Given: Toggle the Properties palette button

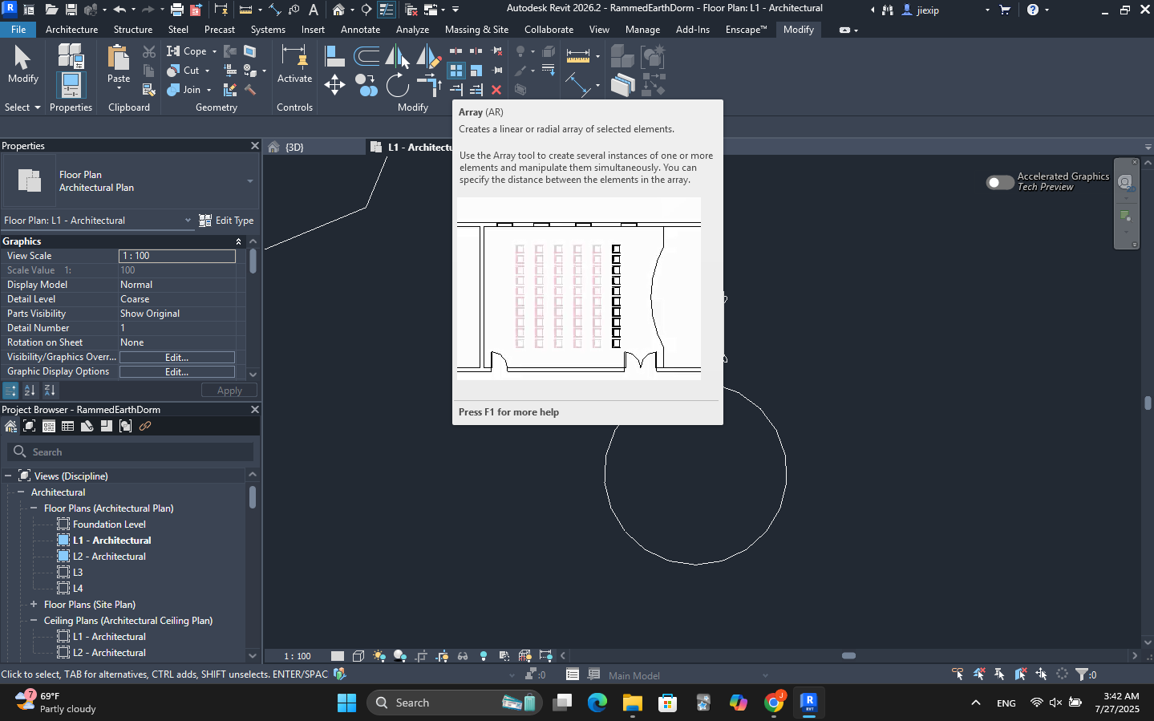Looking at the screenshot, I should [71, 85].
